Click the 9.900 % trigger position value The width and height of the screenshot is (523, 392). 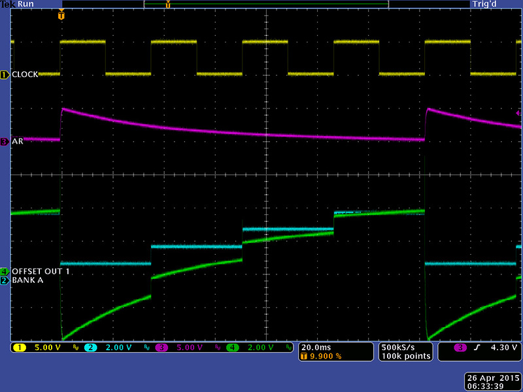pos(324,356)
